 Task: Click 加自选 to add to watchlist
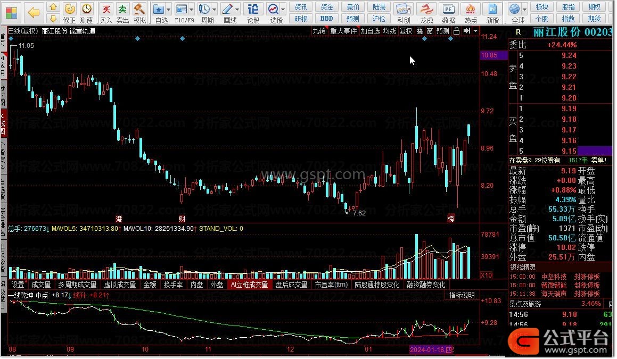point(370,31)
